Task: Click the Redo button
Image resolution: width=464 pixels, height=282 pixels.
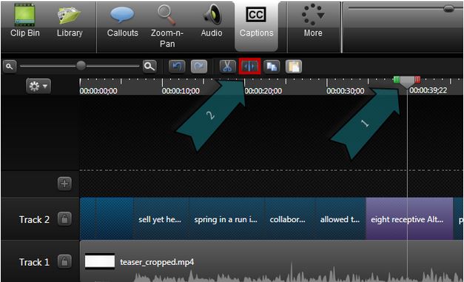Action: point(199,67)
